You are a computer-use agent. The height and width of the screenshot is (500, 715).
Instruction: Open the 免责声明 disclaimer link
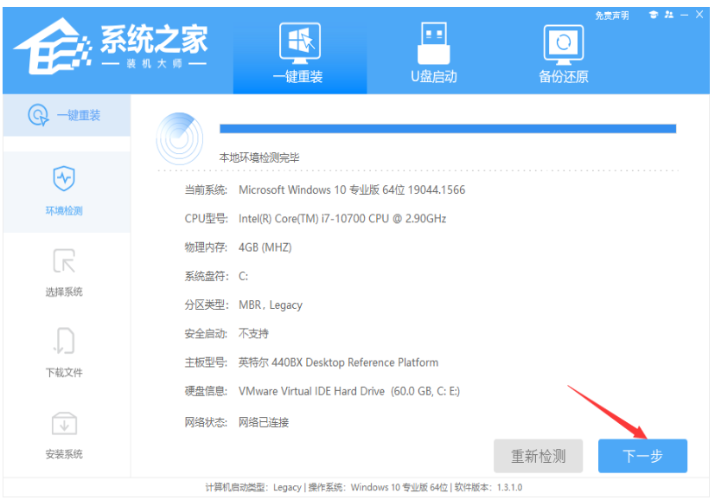(612, 16)
